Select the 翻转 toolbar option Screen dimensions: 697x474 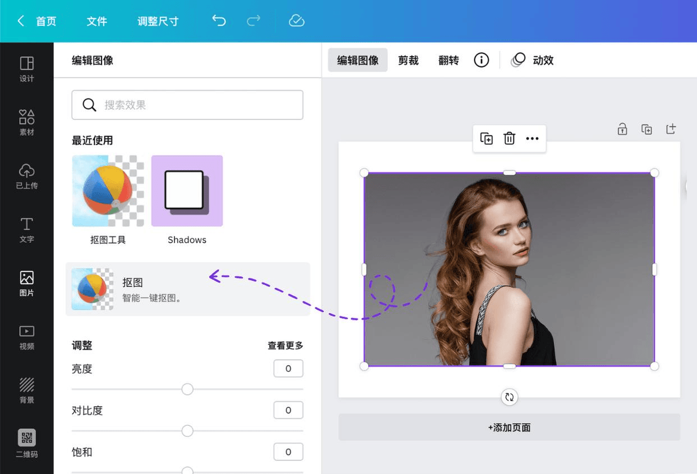(x=448, y=61)
